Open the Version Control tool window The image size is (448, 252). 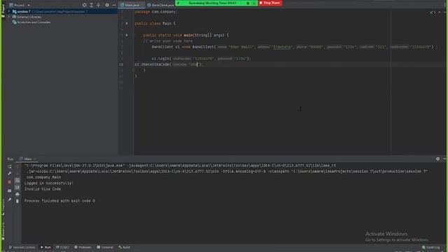22,247
